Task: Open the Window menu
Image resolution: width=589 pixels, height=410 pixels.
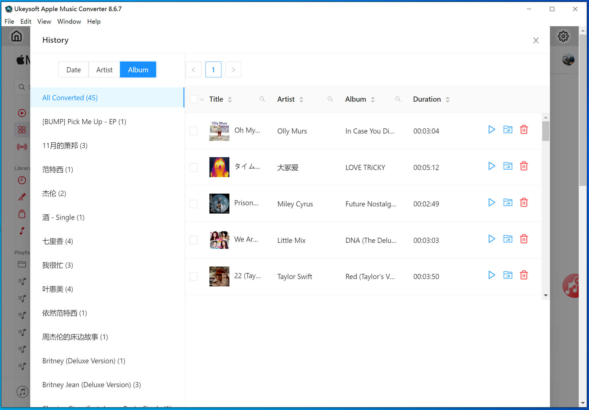Action: (69, 21)
